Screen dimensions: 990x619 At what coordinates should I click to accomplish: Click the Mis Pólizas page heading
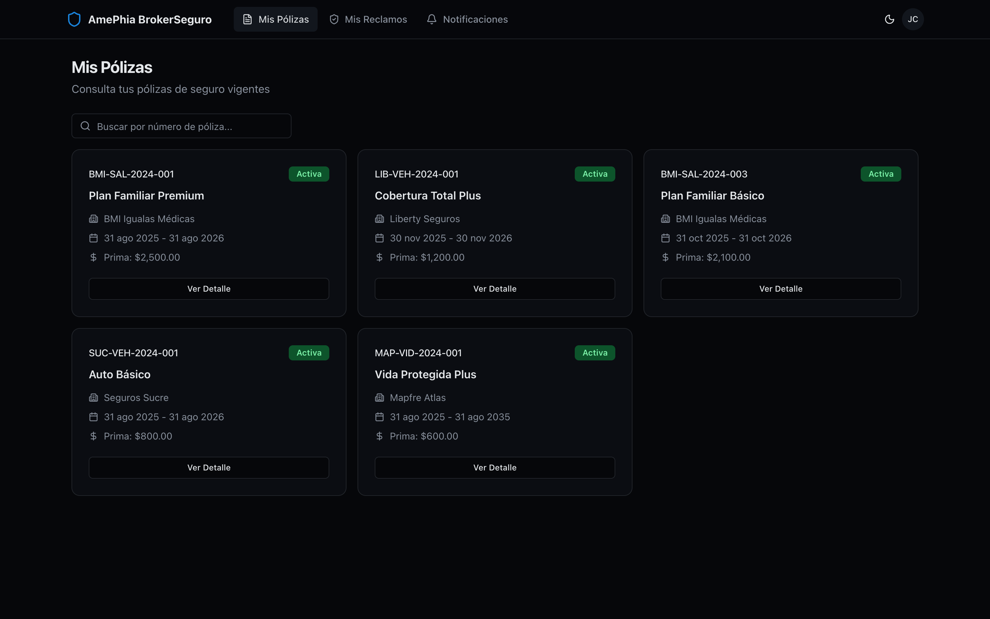(112, 67)
